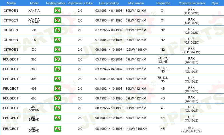Viewport: 224px width, 135px height.
Task: Click the fuel icon in the Peugeot 306 03.1994 row
Action: click(57, 69)
